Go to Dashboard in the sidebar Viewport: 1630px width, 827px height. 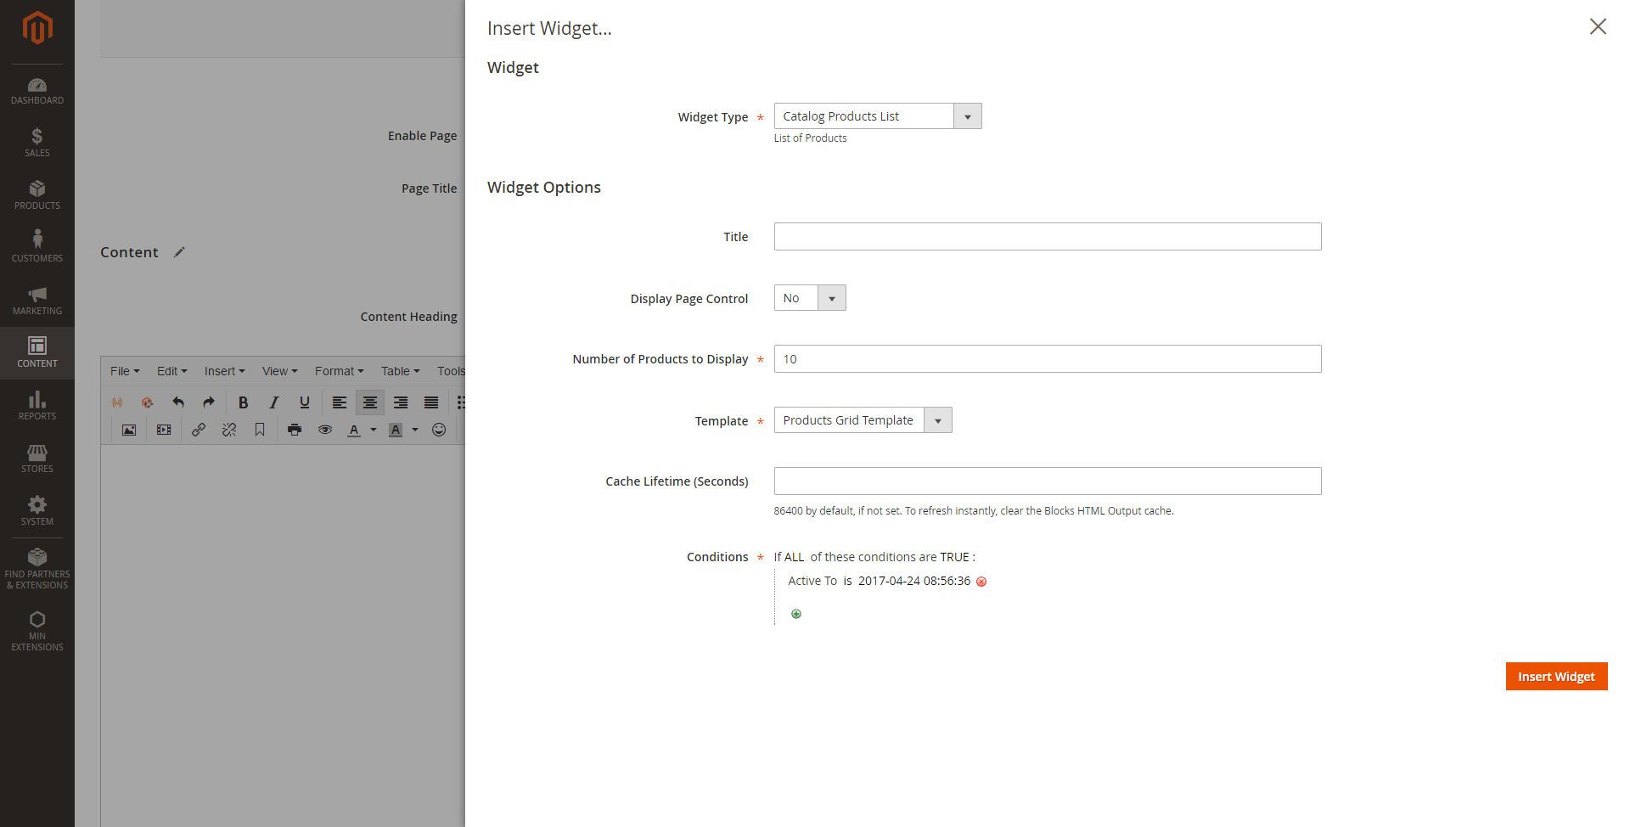[37, 91]
